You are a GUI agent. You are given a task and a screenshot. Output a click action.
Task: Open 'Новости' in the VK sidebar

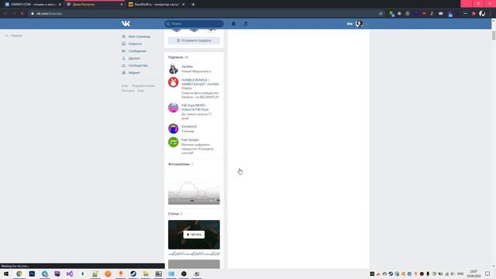[135, 44]
